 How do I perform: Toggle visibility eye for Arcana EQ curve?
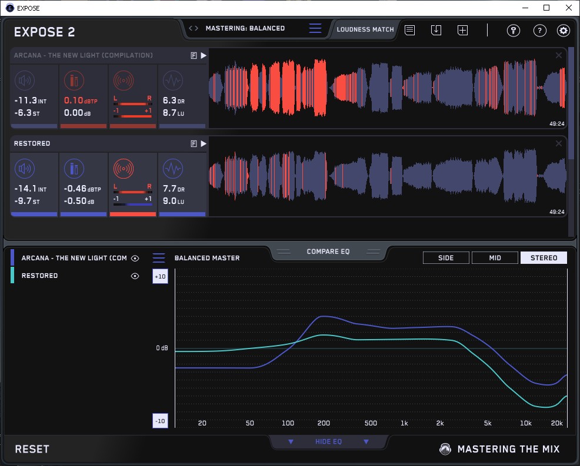135,259
